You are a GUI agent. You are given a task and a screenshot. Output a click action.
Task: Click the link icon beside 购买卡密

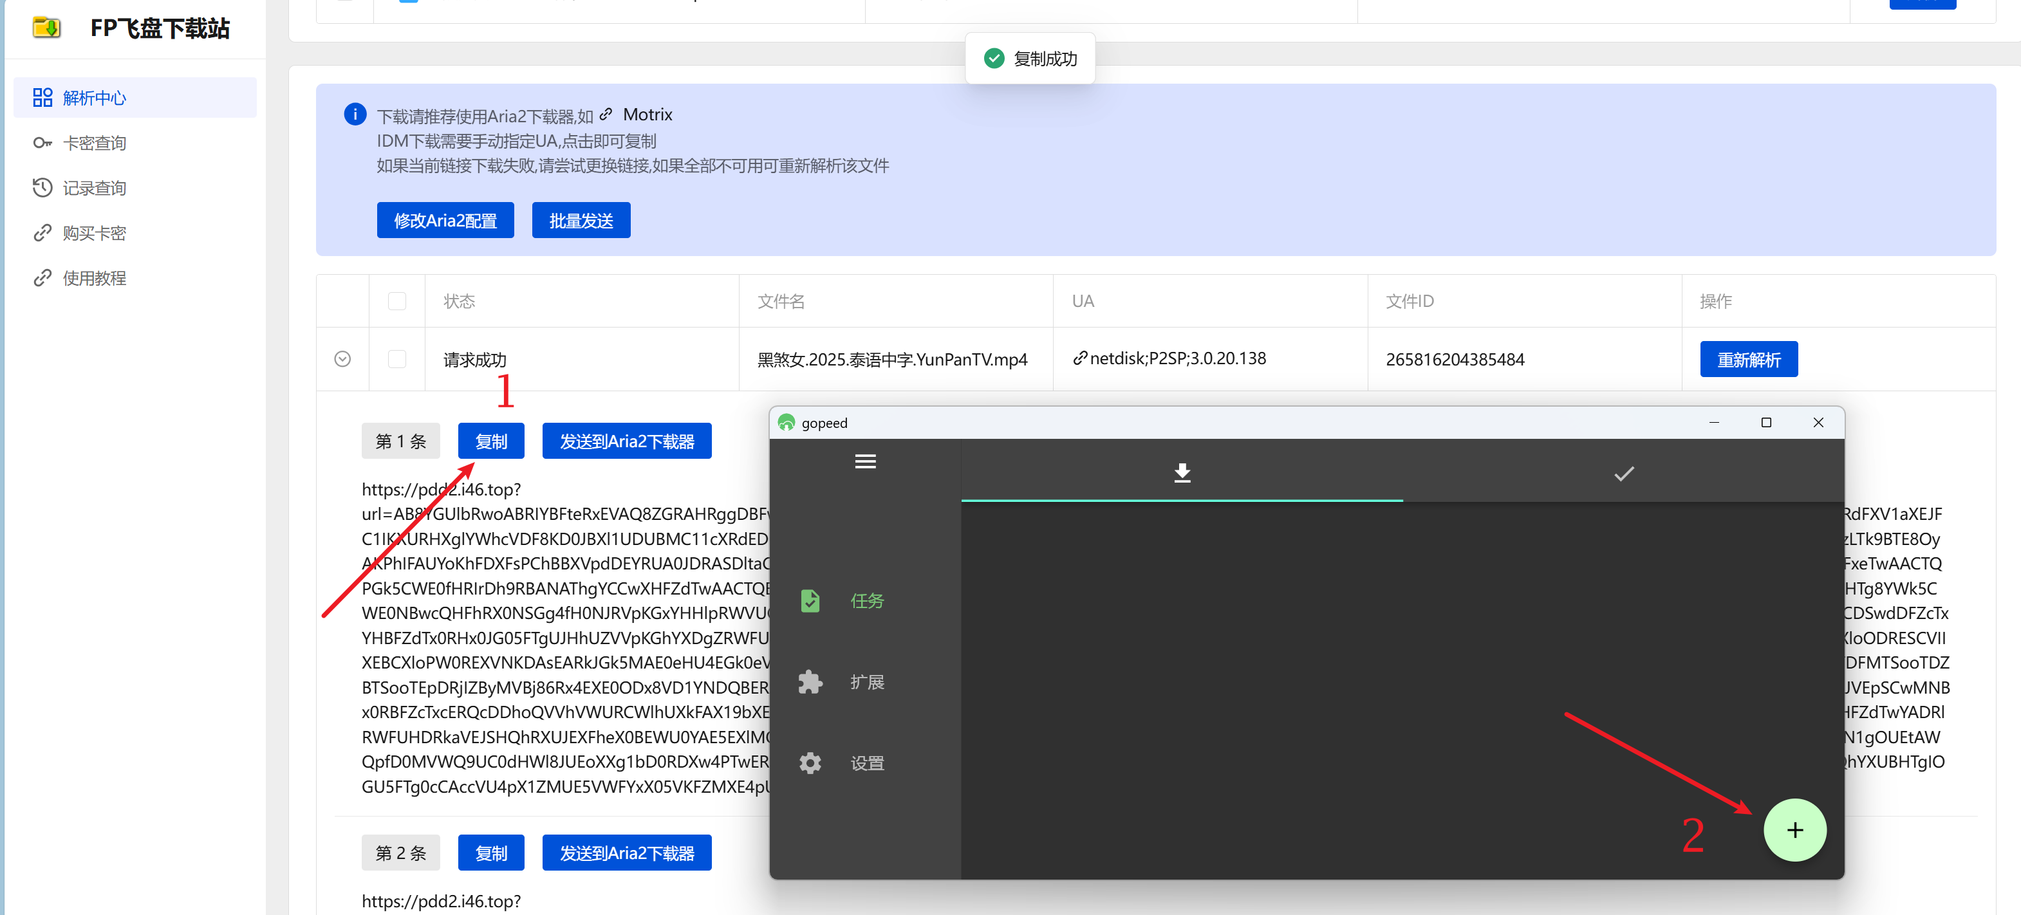42,233
